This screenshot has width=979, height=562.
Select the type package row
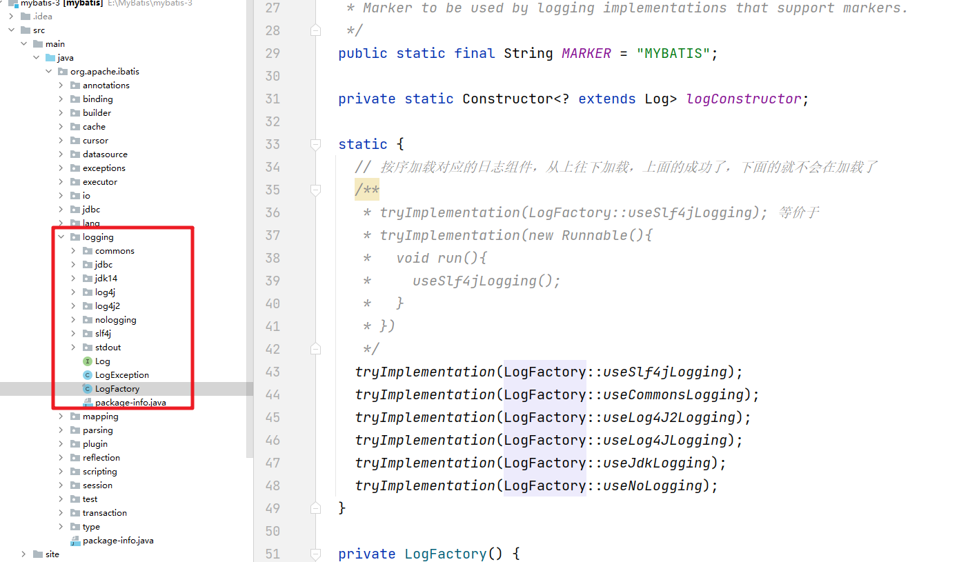coord(123,527)
